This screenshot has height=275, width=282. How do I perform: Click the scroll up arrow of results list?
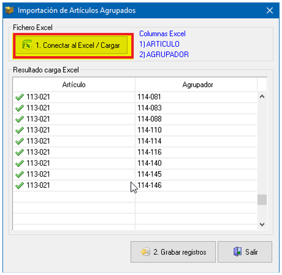(262, 97)
